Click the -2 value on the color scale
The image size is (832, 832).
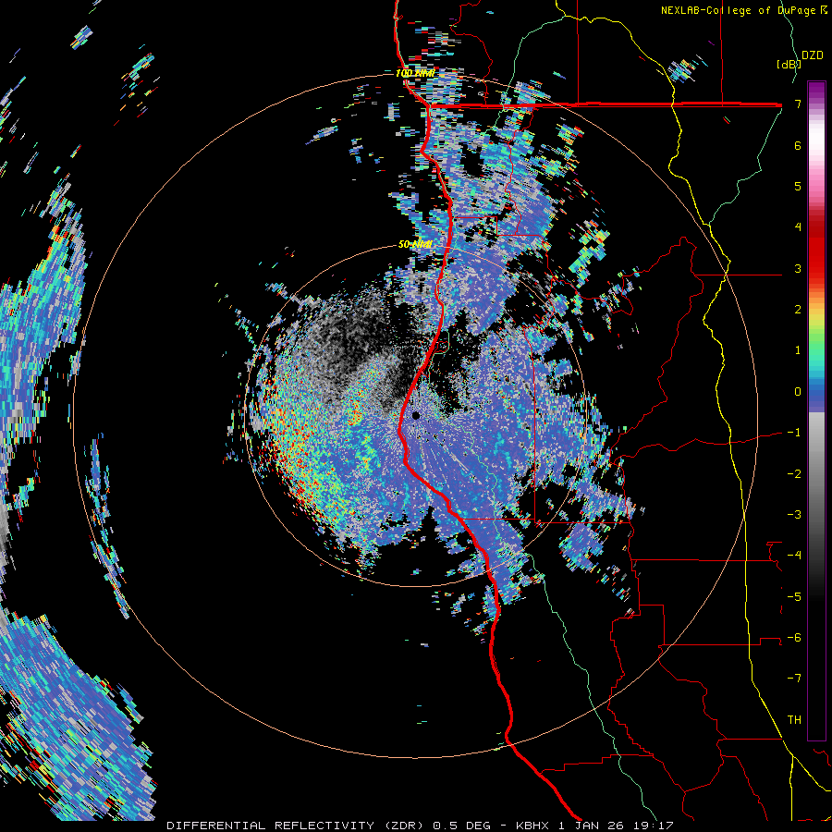point(794,474)
